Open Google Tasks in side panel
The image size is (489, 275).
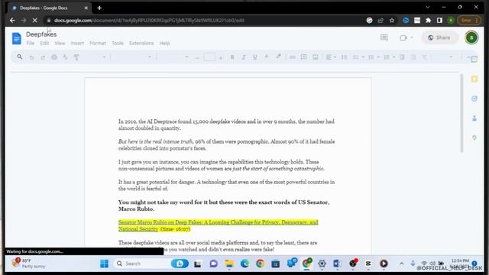(474, 99)
